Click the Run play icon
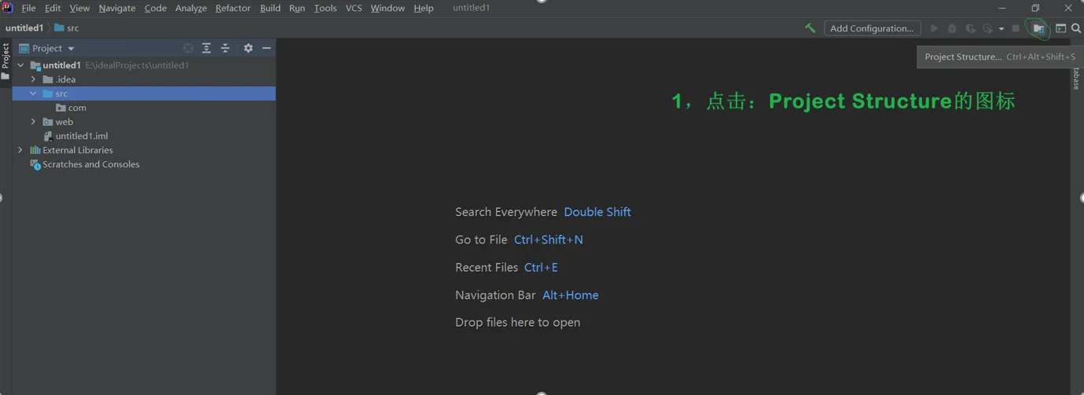Image resolution: width=1084 pixels, height=395 pixels. point(934,28)
